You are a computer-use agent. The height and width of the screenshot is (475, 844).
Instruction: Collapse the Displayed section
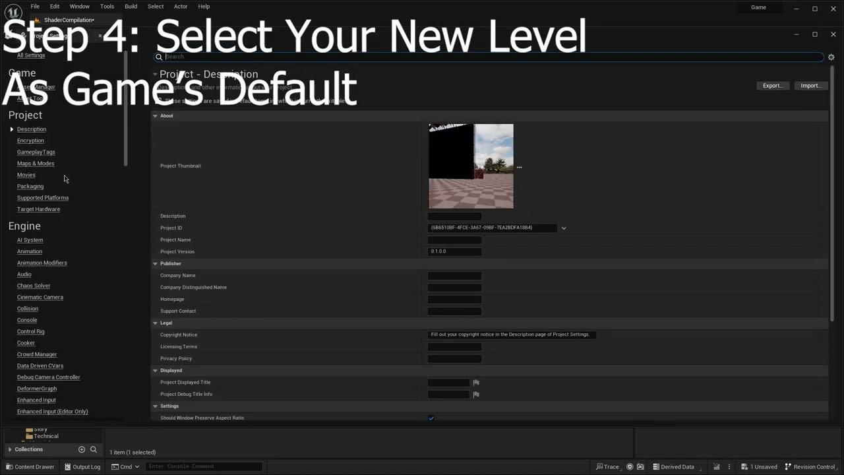pos(156,371)
